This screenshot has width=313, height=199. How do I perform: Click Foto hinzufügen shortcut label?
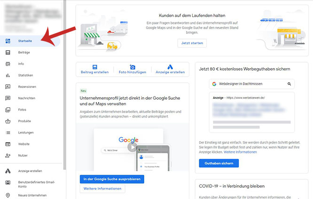133,72
